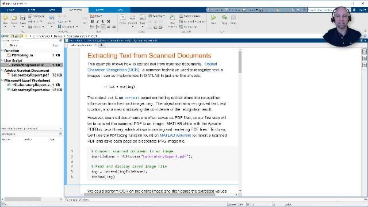
Task: Click the live editor vertical scrollbar thumb
Action: click(x=240, y=62)
